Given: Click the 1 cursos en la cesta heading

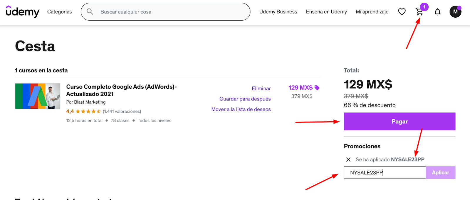Looking at the screenshot, I should coord(41,70).
